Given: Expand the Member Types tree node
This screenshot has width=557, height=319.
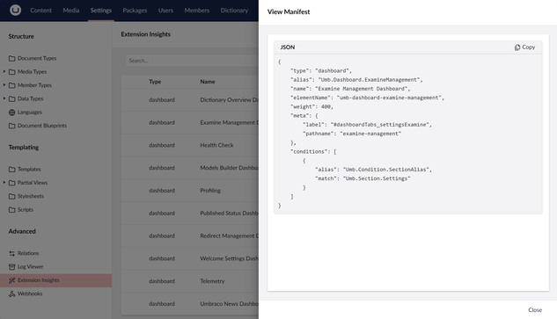Looking at the screenshot, I should pos(4,85).
